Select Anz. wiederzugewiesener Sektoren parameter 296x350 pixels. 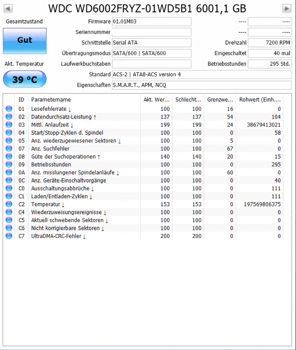76,141
